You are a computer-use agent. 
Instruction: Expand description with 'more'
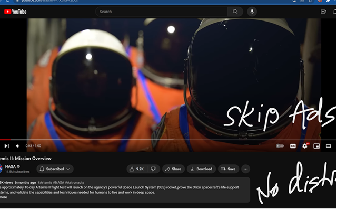[4, 197]
